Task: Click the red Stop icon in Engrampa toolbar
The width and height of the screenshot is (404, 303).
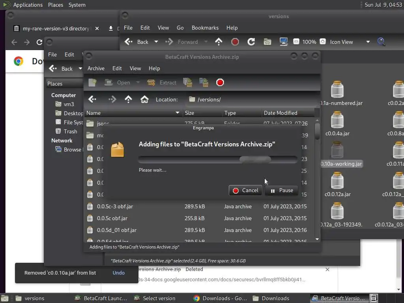Action: click(220, 82)
